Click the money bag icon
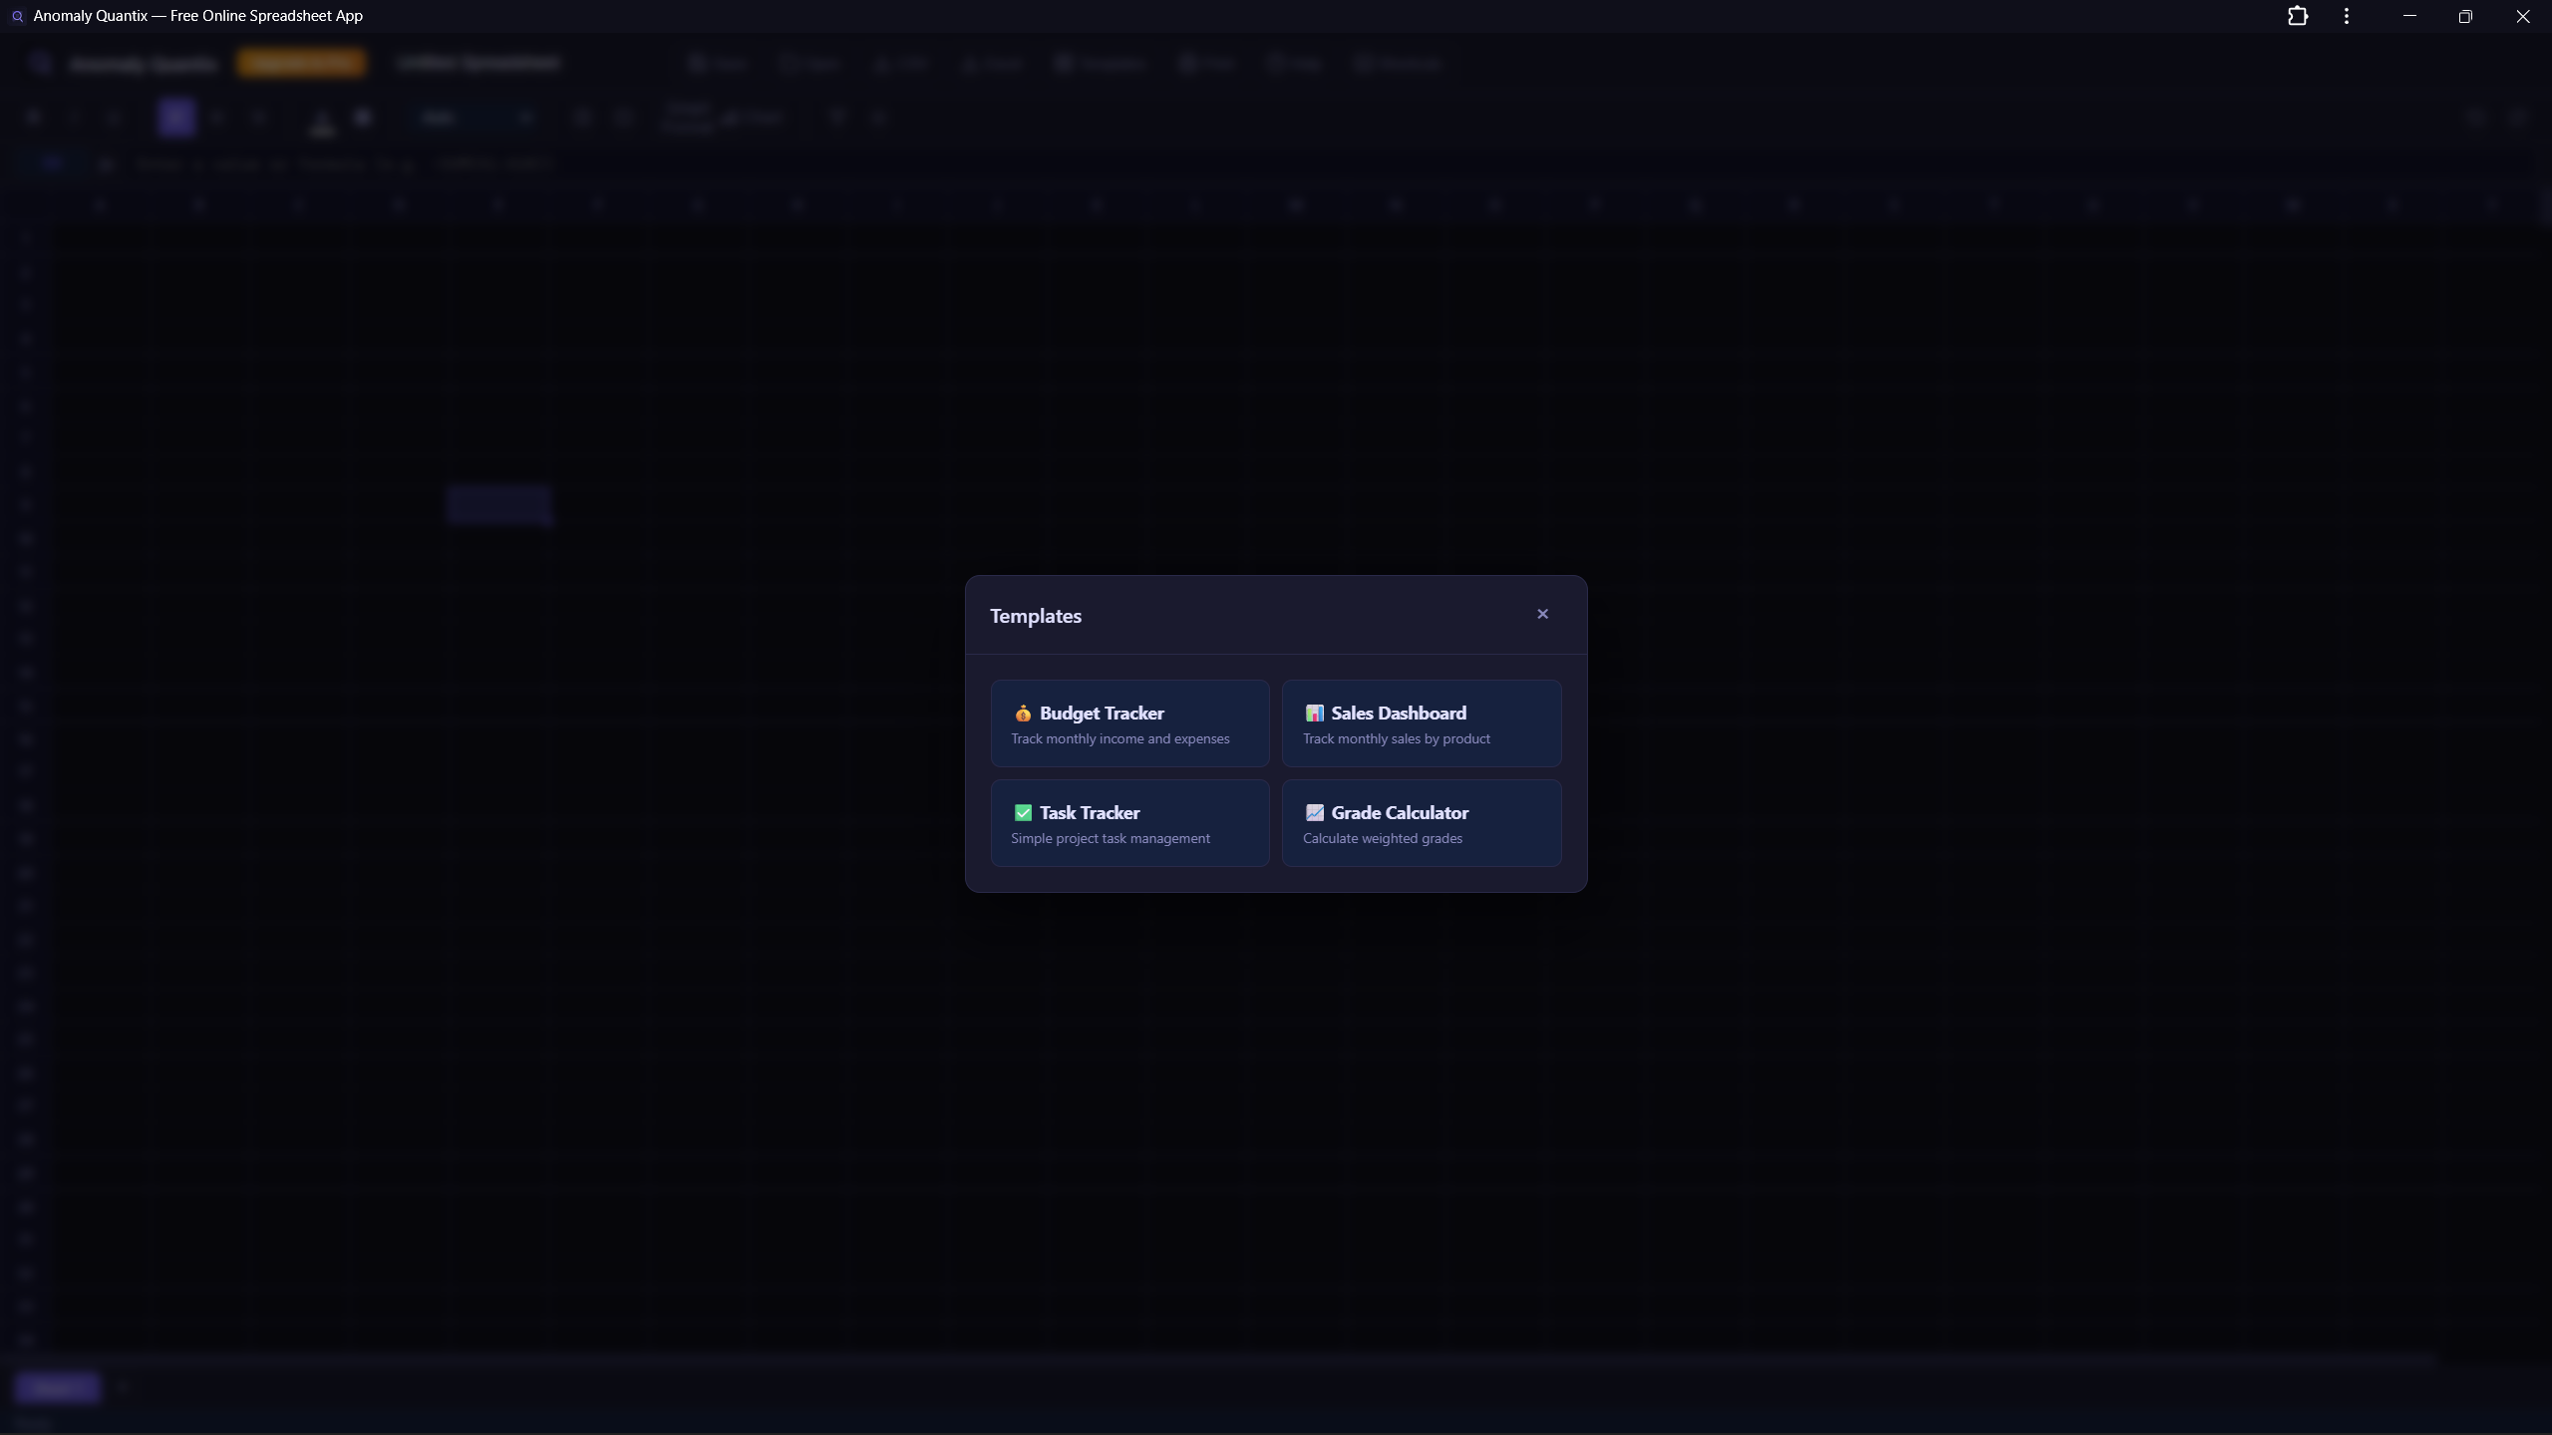 click(1022, 714)
